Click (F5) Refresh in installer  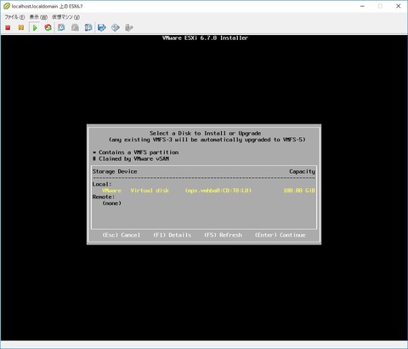tap(223, 235)
